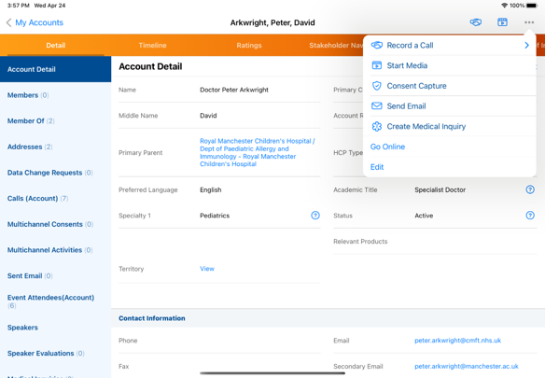Tap the battery indicator in status bar
The width and height of the screenshot is (545, 378).
point(532,6)
